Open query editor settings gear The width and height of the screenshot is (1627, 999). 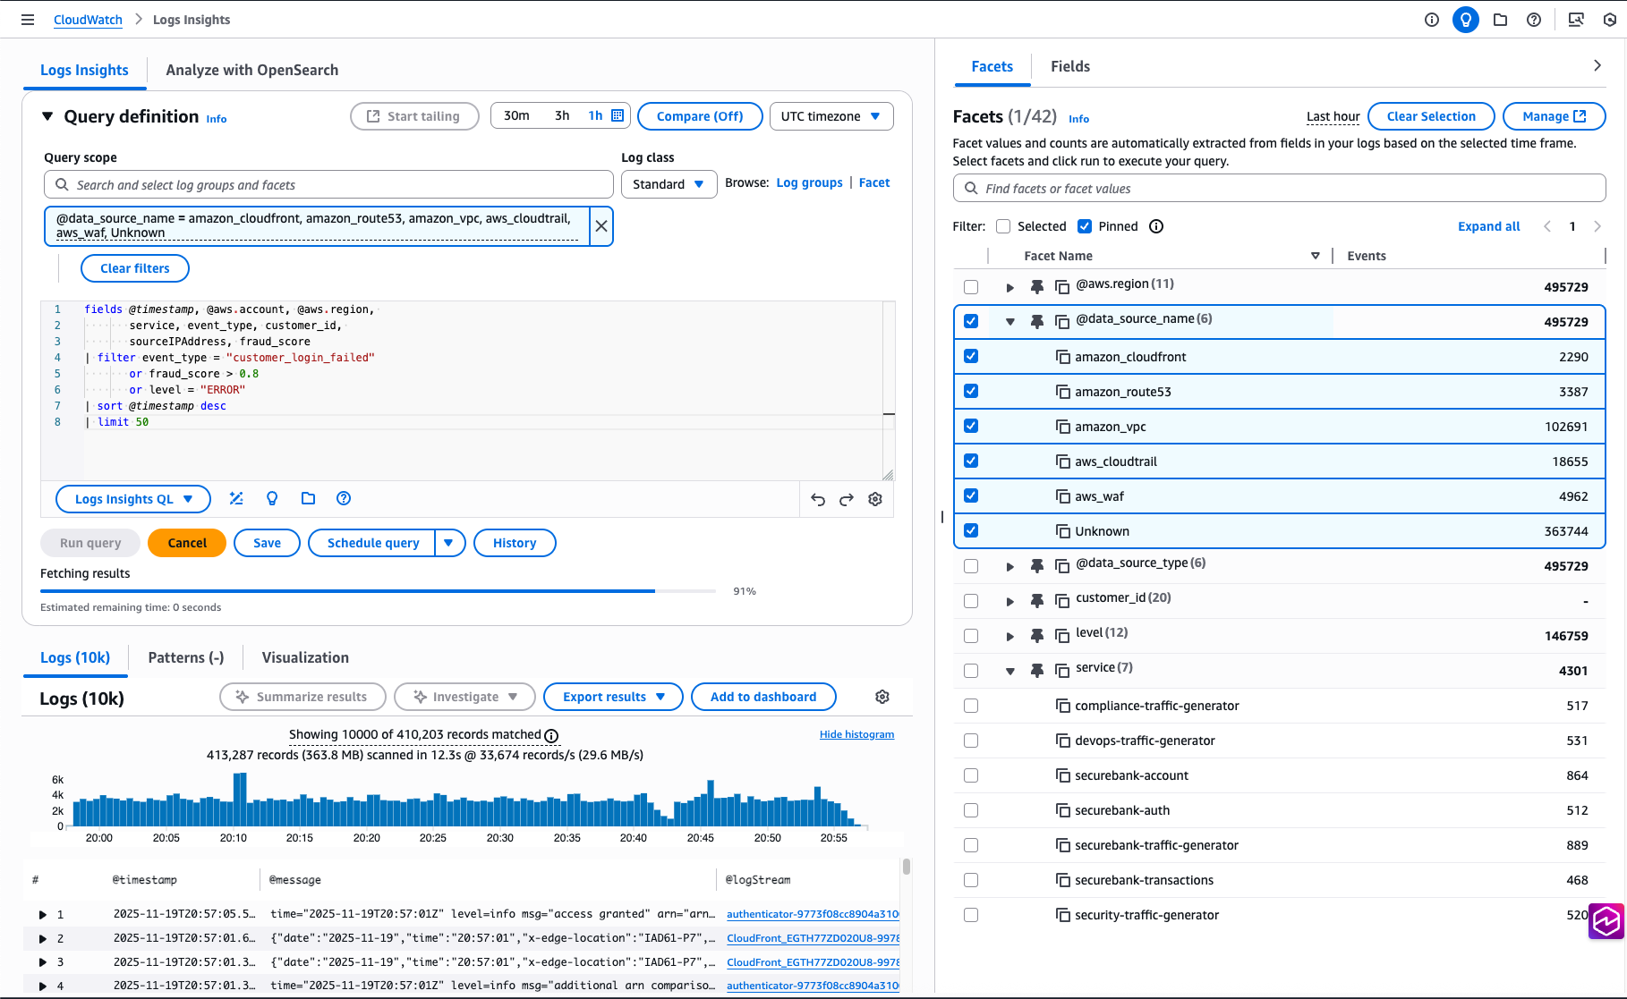875,499
